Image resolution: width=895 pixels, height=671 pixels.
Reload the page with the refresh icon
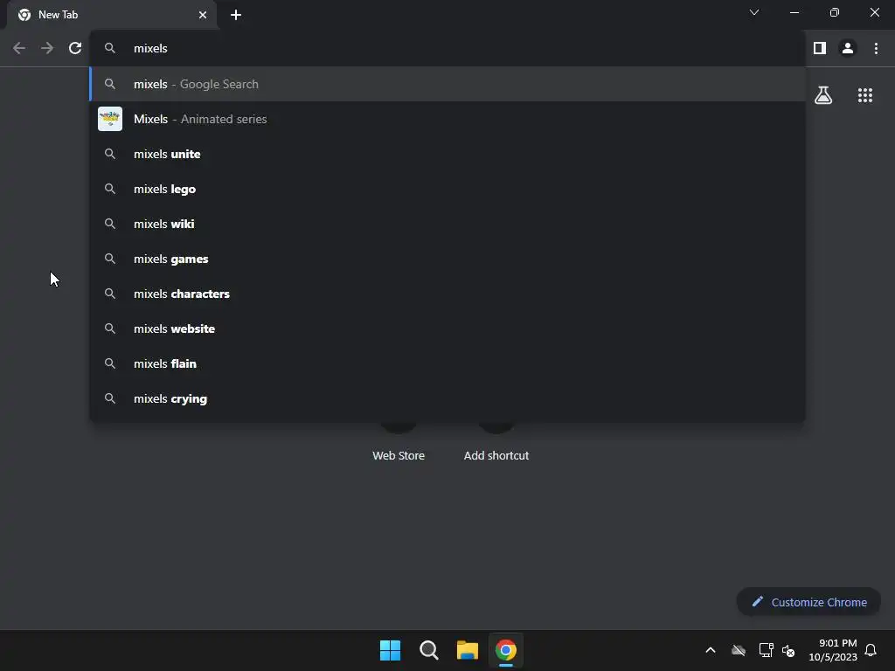pyautogui.click(x=75, y=49)
